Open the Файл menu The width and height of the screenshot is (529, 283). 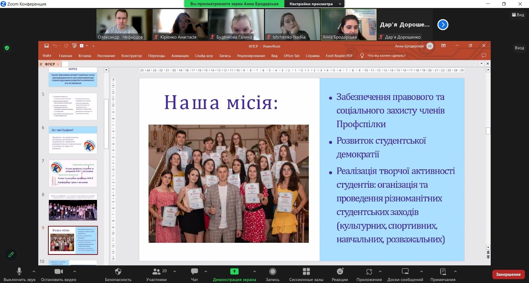47,56
